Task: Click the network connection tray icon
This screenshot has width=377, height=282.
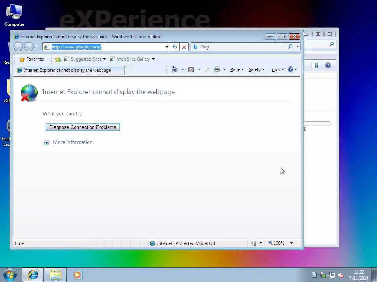Action: [x=332, y=275]
